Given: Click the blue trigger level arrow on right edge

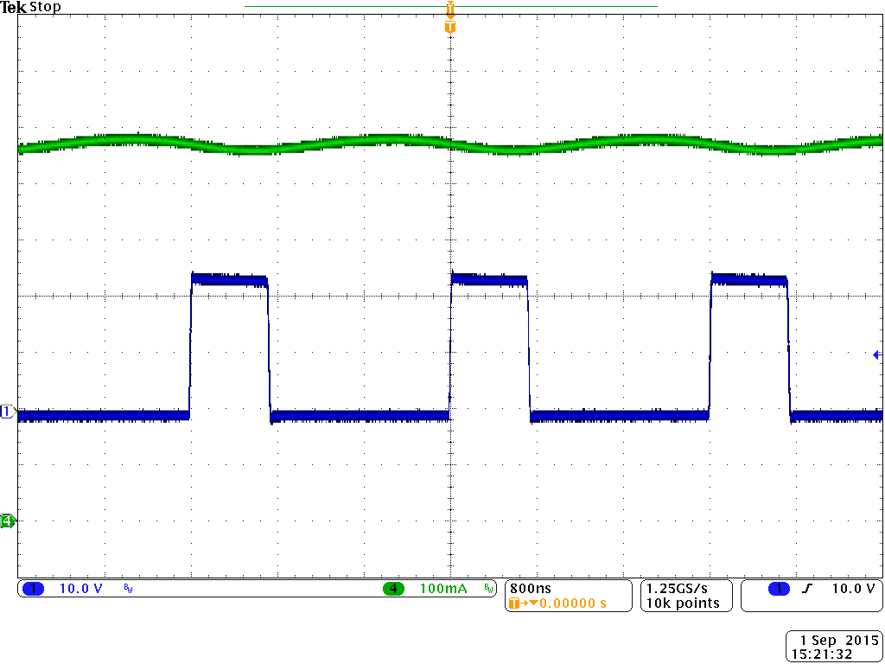Looking at the screenshot, I should click(x=876, y=354).
